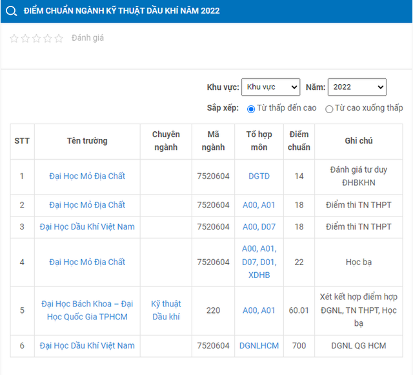This screenshot has height=375, width=413.
Task: Click the XDHB combination link in row 4
Action: (259, 275)
